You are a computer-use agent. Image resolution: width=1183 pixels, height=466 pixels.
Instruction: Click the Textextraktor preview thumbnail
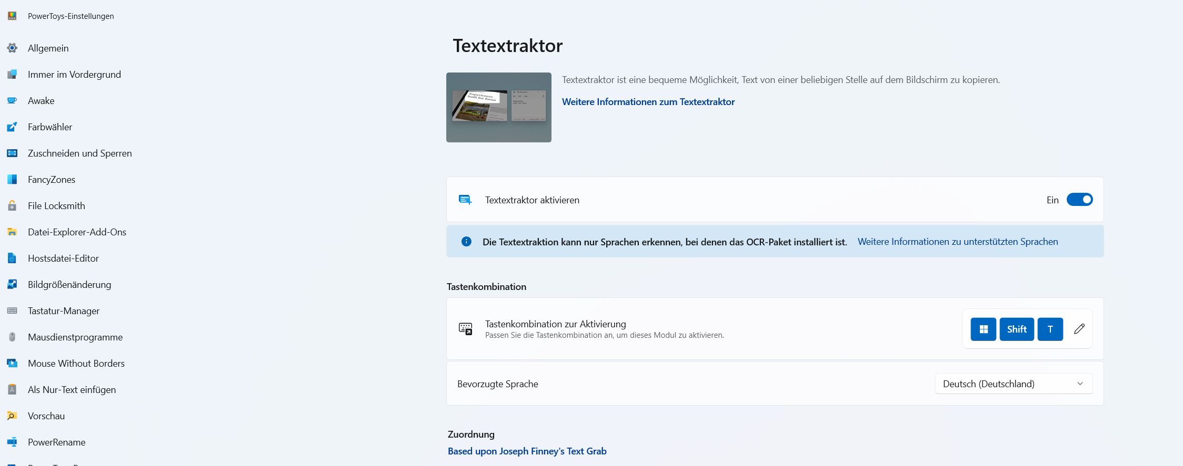tap(499, 107)
